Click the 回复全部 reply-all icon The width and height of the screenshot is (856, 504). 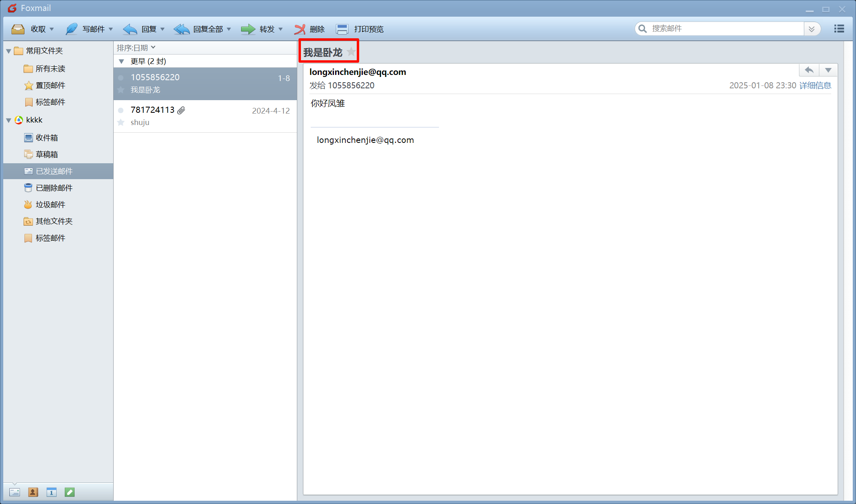click(182, 29)
